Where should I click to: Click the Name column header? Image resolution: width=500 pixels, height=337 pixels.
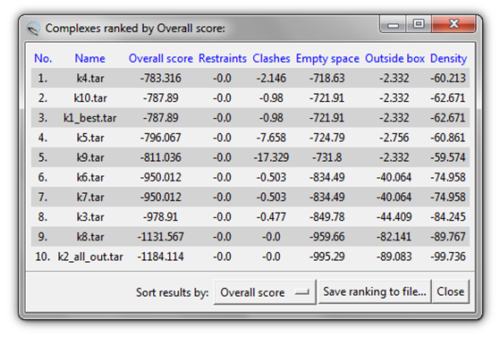[x=90, y=58]
